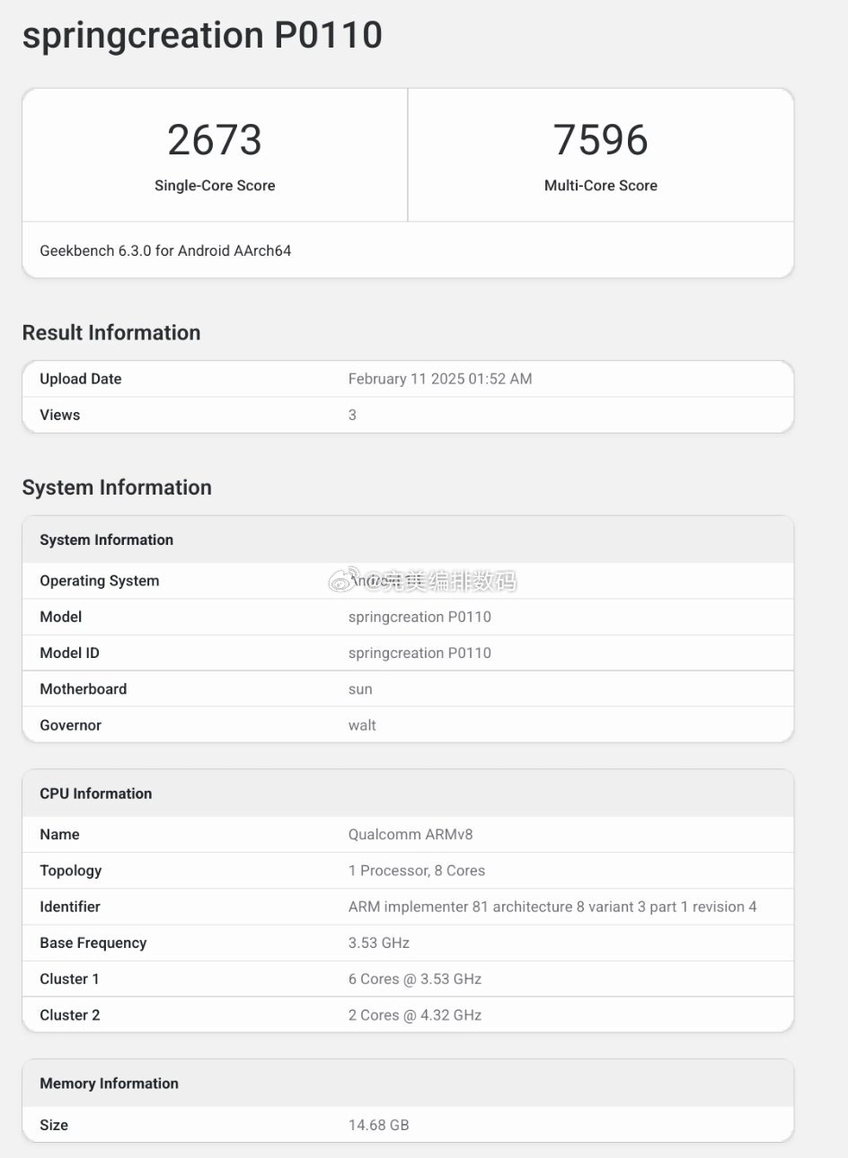
Task: Select the Views count showing 3
Action: [x=351, y=415]
